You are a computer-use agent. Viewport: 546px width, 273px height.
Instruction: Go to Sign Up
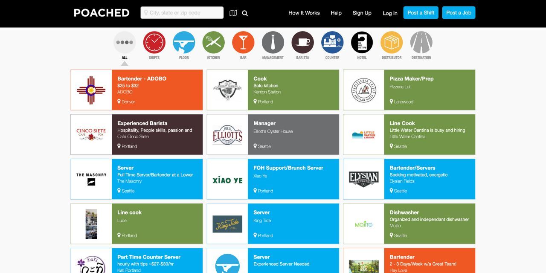pyautogui.click(x=362, y=13)
